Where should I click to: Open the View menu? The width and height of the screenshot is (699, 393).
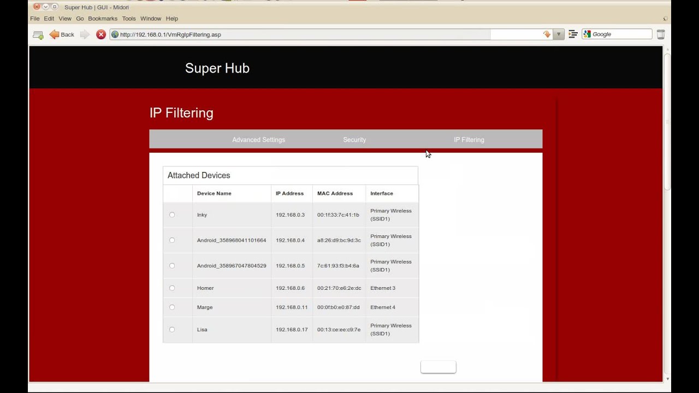click(x=65, y=19)
